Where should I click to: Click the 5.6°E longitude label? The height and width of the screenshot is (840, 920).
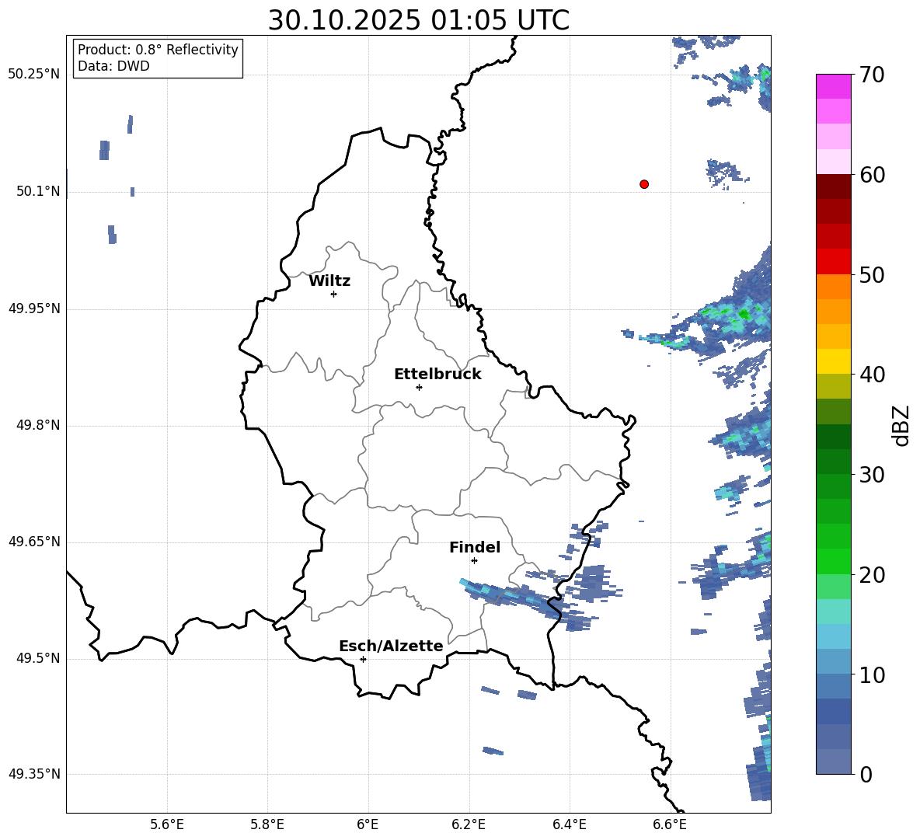167,824
